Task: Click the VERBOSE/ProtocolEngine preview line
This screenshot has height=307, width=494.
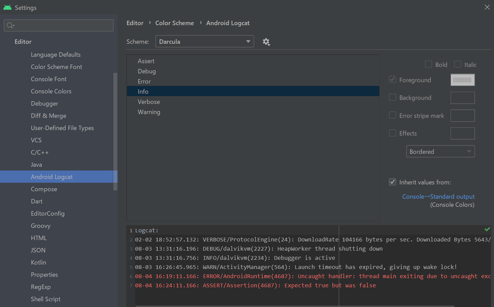Action: pyautogui.click(x=313, y=239)
